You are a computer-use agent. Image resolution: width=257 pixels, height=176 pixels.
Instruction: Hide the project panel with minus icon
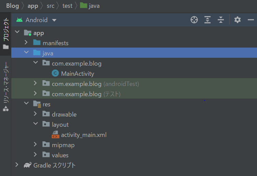tap(251, 20)
